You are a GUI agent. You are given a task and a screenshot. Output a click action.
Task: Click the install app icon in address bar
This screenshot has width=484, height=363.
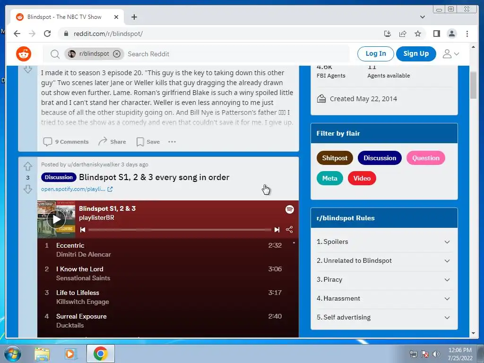click(x=388, y=34)
